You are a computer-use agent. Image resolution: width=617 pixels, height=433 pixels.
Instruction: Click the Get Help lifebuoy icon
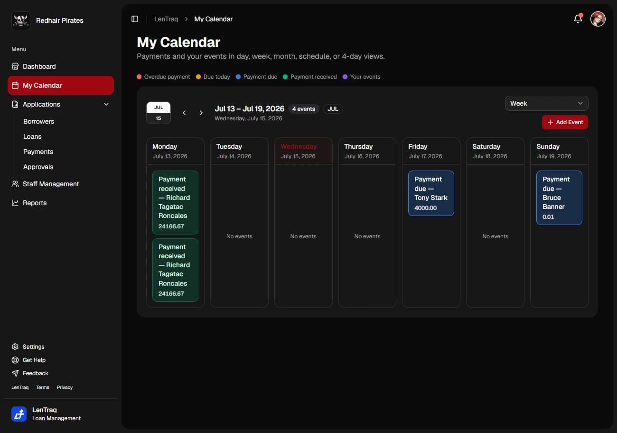click(15, 360)
